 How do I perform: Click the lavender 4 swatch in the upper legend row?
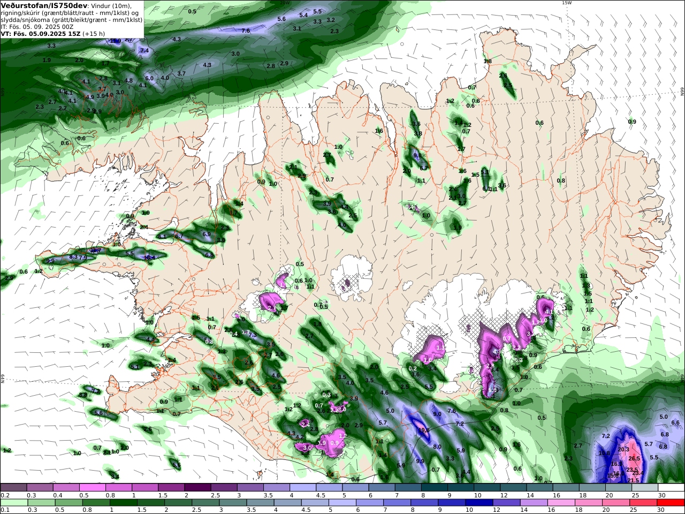[303, 487]
